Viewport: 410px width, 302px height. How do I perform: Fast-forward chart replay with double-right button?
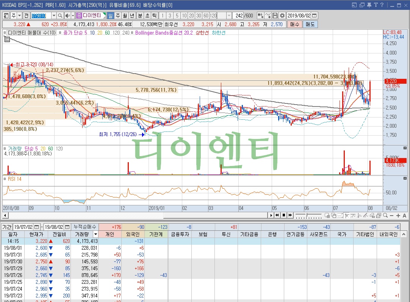click(290, 215)
